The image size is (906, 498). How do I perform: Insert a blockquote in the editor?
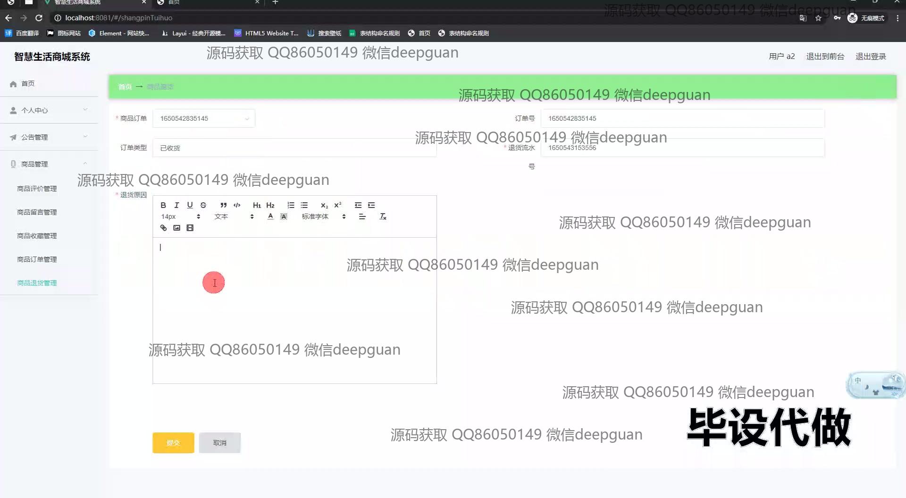point(223,205)
